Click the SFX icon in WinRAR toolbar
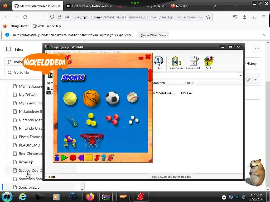 209,63
